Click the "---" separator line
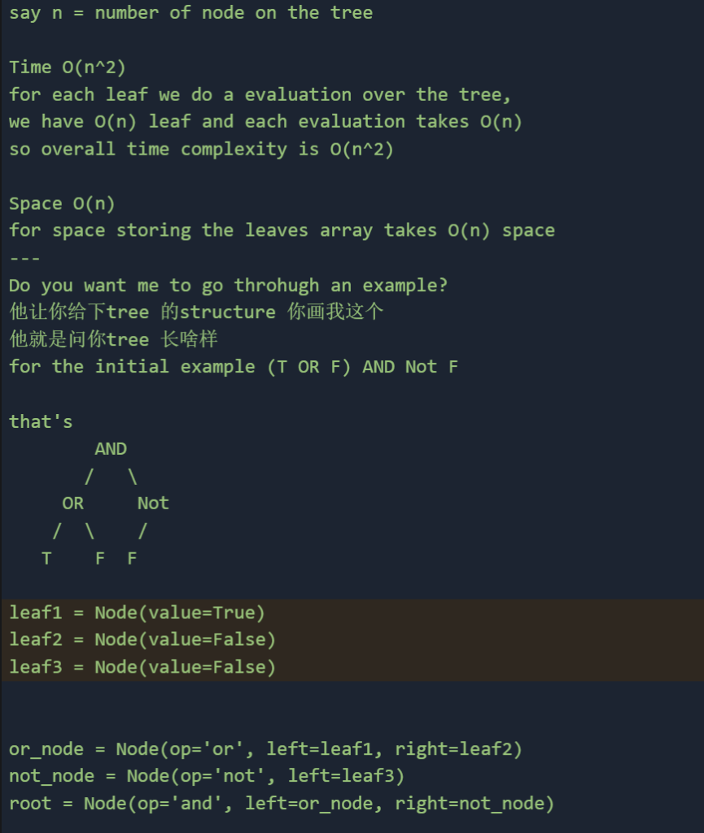Screen dimensions: 704x833 pyautogui.click(x=24, y=258)
